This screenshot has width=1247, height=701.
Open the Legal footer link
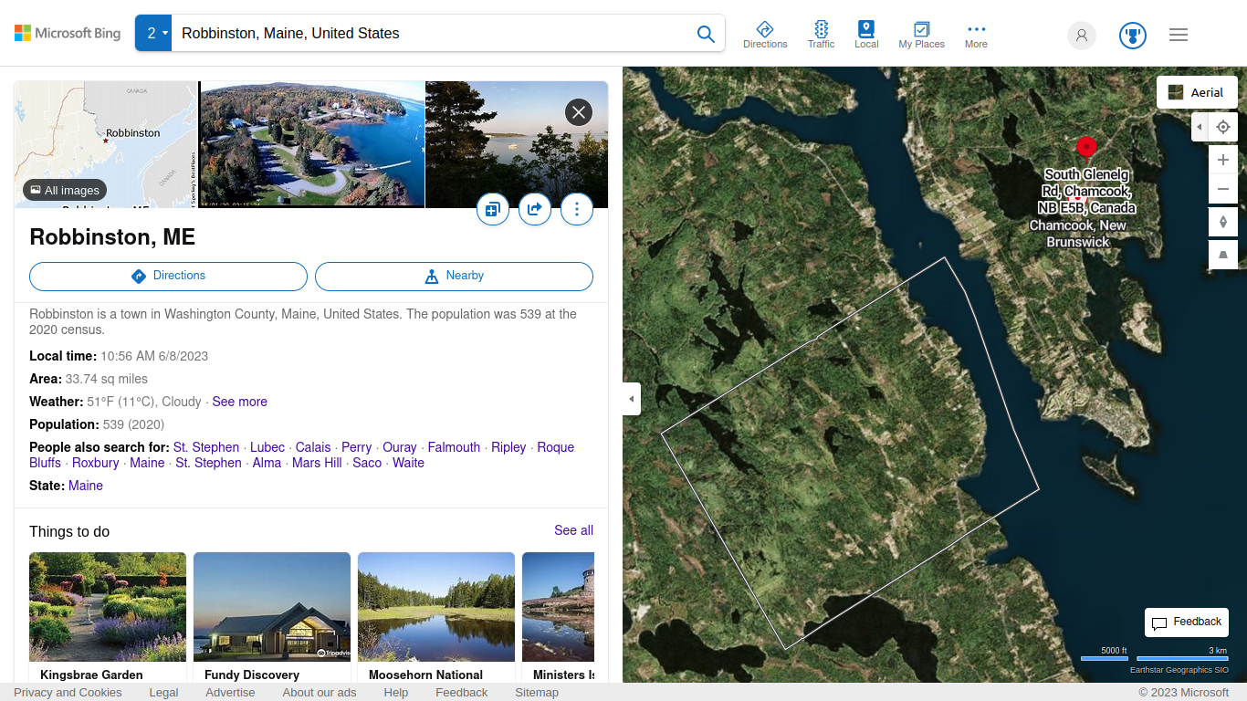point(163,693)
